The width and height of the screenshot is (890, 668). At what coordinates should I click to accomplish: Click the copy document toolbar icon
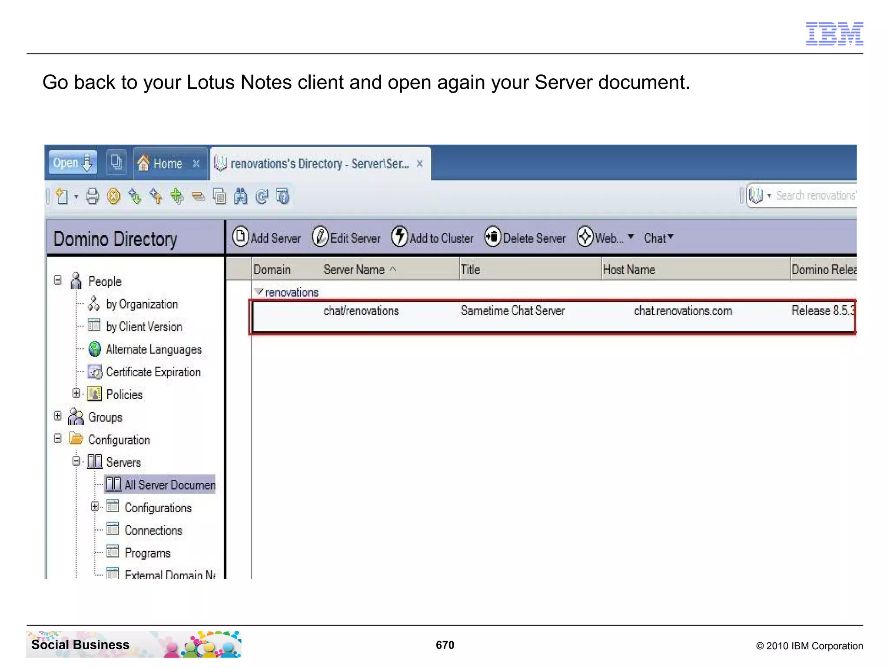(219, 197)
